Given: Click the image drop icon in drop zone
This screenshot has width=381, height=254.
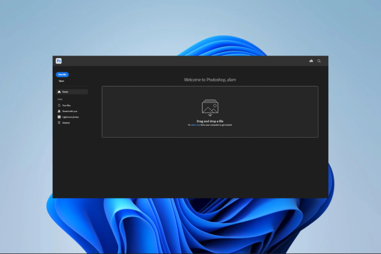Looking at the screenshot, I should (x=210, y=108).
